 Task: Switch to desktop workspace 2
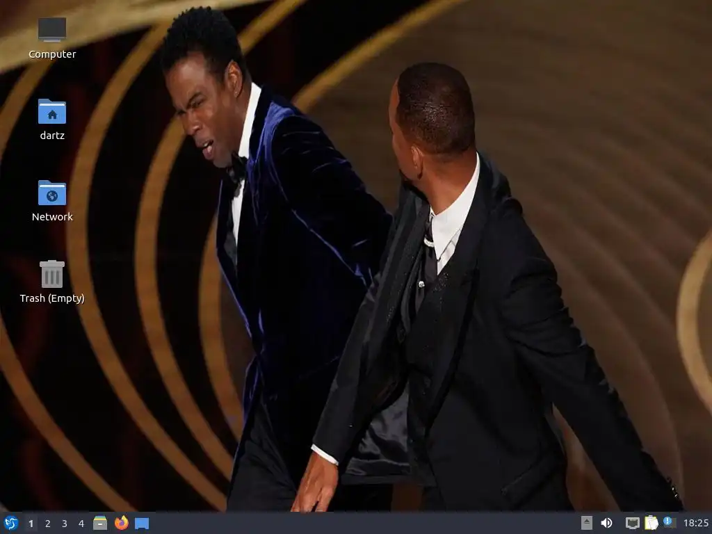[x=48, y=524]
